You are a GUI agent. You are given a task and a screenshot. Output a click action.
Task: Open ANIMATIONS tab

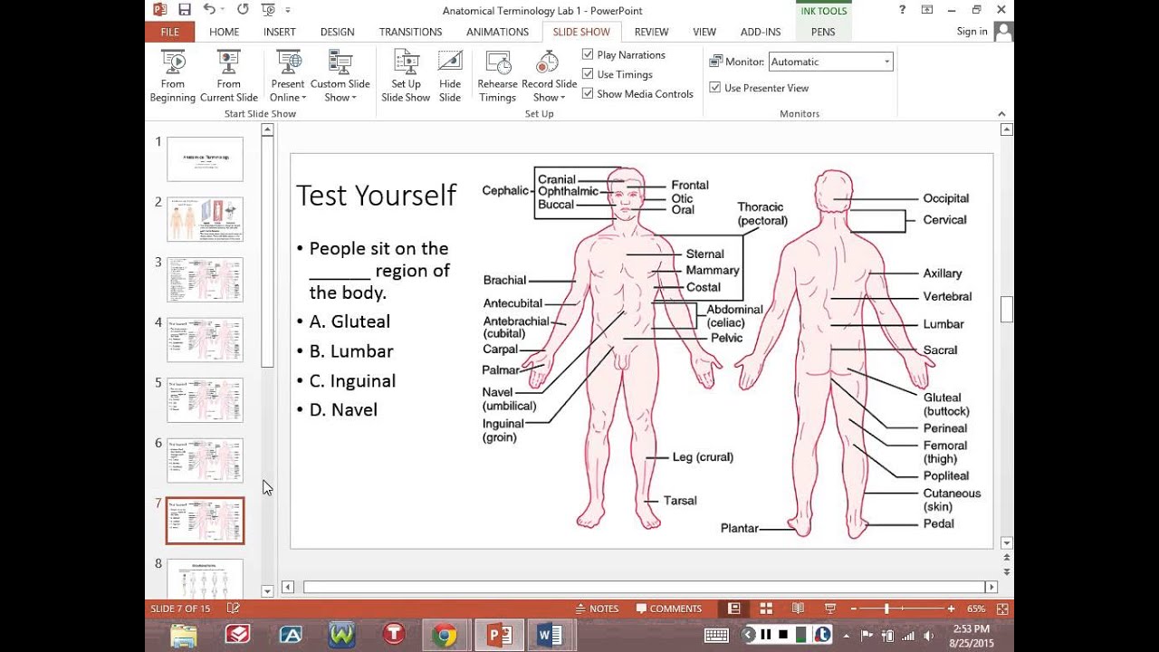pyautogui.click(x=497, y=32)
